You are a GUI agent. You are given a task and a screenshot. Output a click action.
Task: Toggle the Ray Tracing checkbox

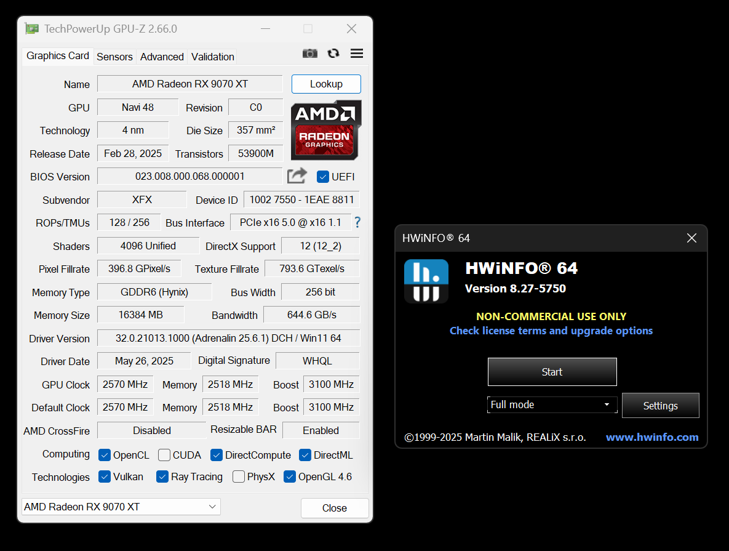tap(162, 477)
